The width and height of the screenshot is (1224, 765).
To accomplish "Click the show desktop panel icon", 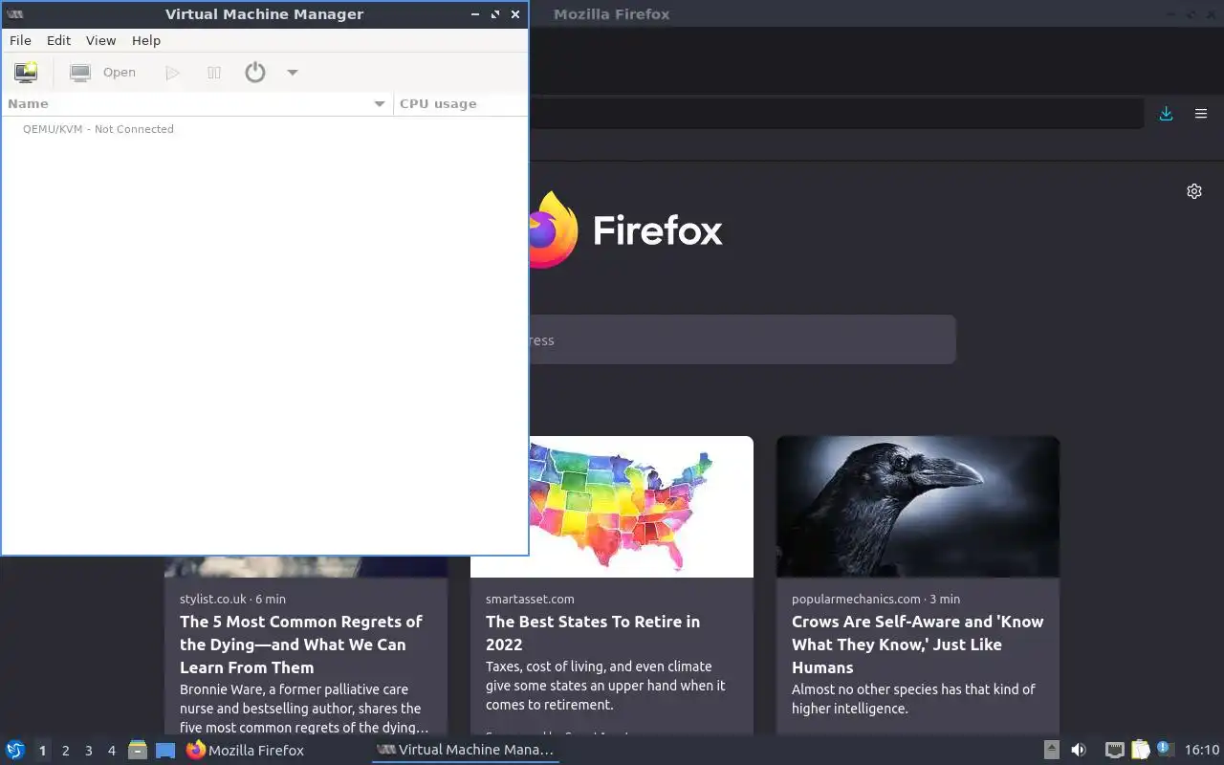I will [x=165, y=750].
